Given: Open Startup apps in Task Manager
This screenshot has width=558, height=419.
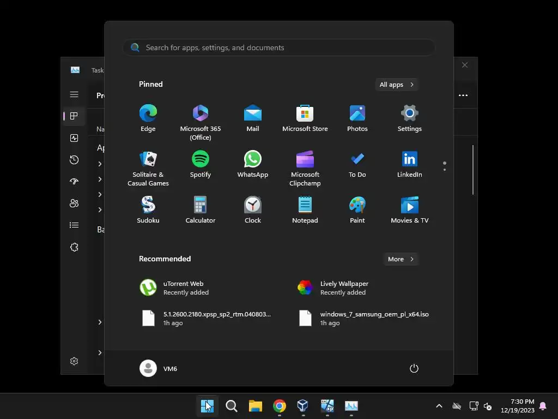Looking at the screenshot, I should pos(74,181).
